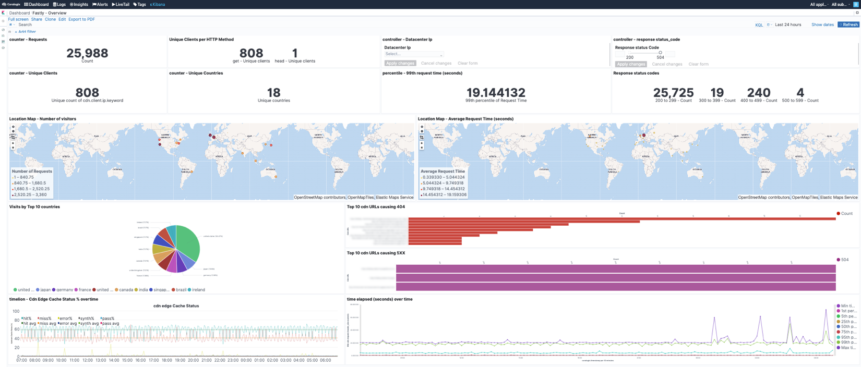Open the Dashboard menu item
This screenshot has height=367, width=861.
37,4
